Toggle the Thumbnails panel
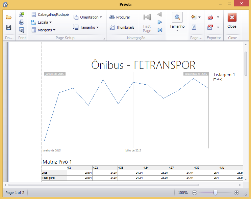251x199 pixels. (122, 27)
